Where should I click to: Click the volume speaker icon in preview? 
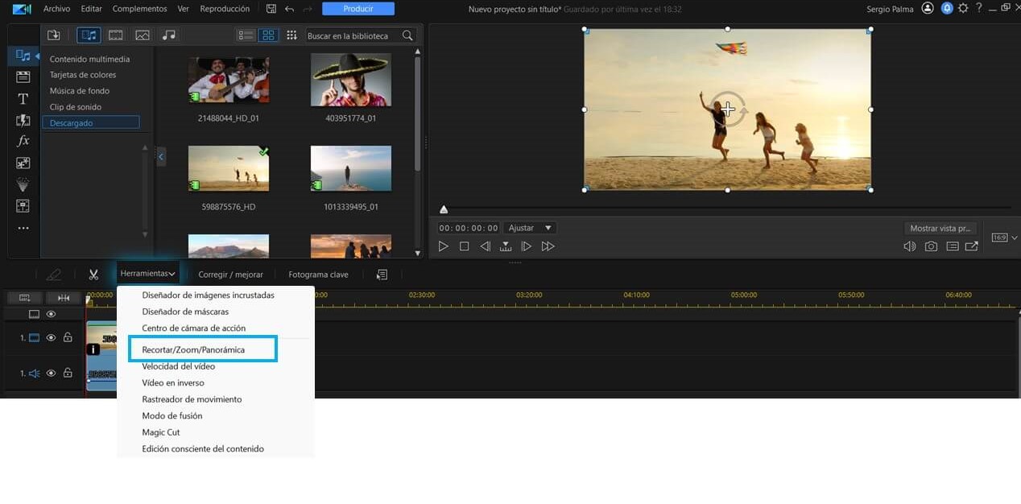[x=909, y=246]
